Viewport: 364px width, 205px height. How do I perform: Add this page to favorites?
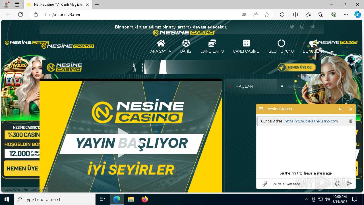tap(266, 15)
